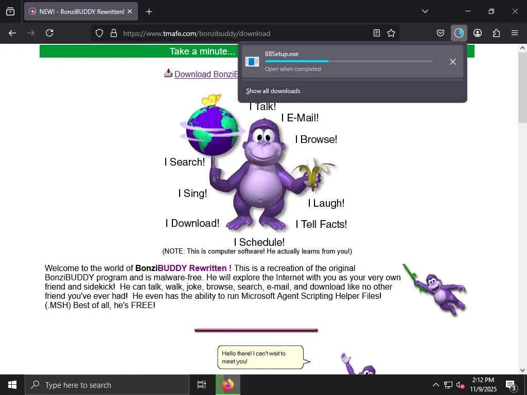List all tabs dropdown arrow
The width and height of the screenshot is (527, 395).
(425, 11)
